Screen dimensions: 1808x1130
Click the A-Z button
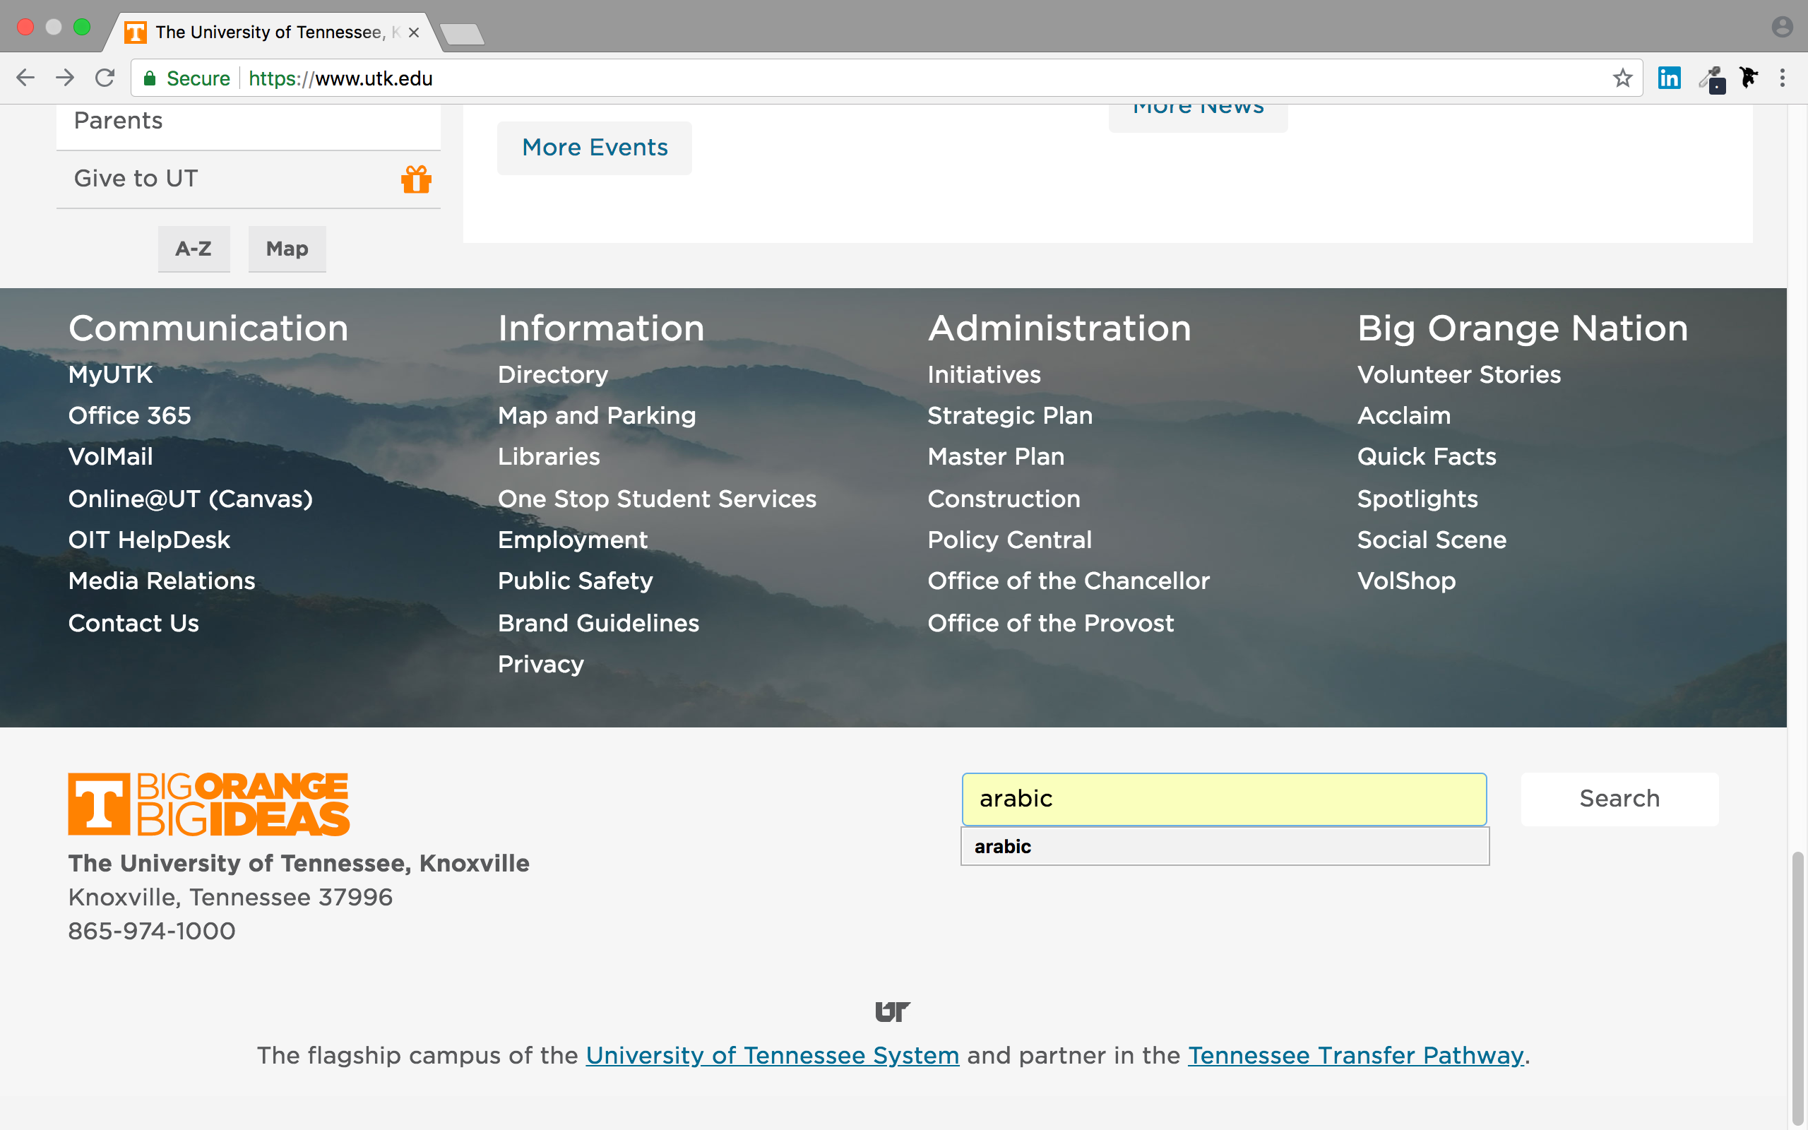(x=194, y=249)
